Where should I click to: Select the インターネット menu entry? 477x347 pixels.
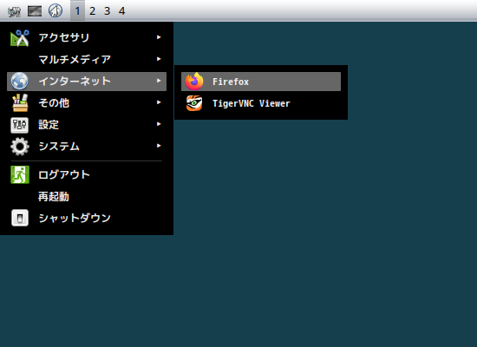pyautogui.click(x=87, y=82)
